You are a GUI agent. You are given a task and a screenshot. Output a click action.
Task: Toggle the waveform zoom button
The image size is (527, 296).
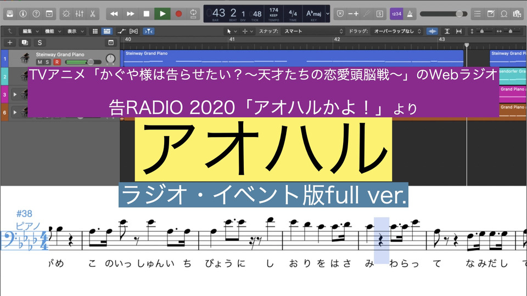432,31
